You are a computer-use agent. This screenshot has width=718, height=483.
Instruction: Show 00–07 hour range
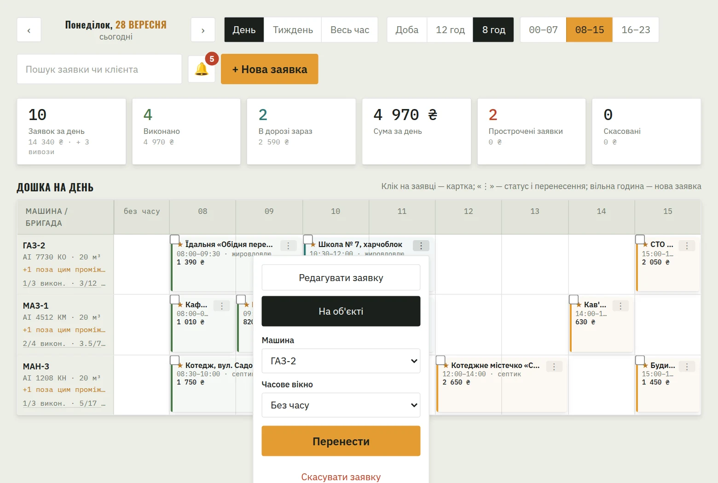click(x=543, y=30)
